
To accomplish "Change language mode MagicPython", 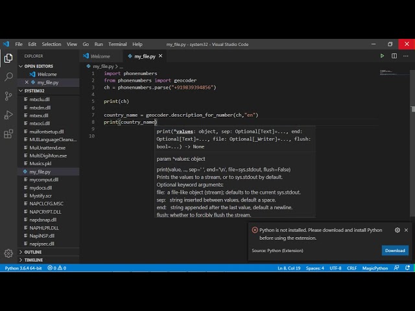I will [375, 268].
